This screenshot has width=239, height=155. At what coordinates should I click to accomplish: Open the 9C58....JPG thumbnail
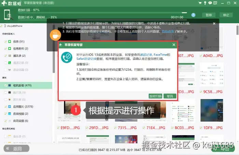[x=212, y=74]
